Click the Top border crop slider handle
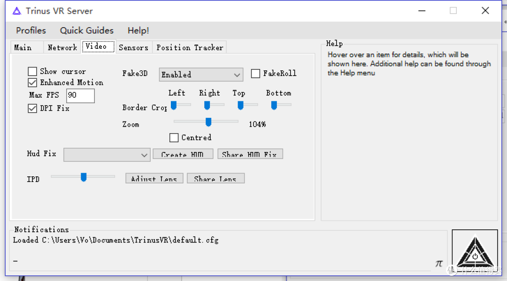This screenshot has width=507, height=281. point(240,105)
